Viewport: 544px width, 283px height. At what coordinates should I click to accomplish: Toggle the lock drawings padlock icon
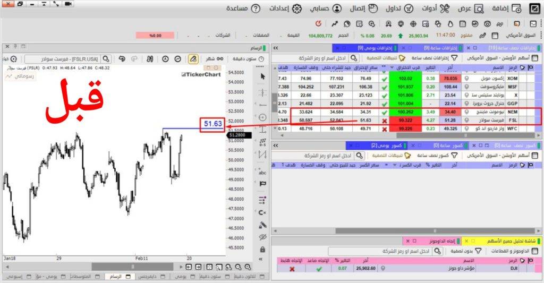pos(262,250)
